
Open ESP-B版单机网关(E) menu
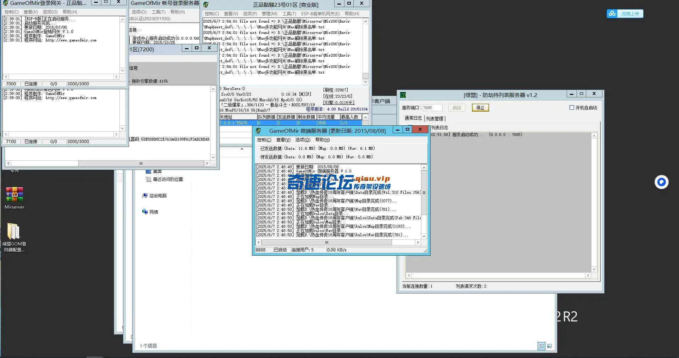[320, 14]
